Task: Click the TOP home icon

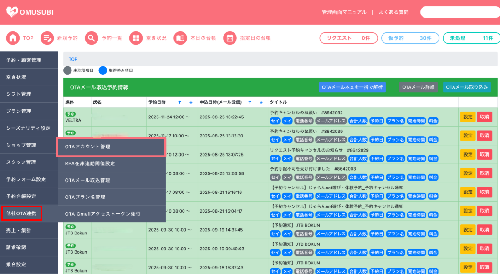Action: tap(13, 38)
